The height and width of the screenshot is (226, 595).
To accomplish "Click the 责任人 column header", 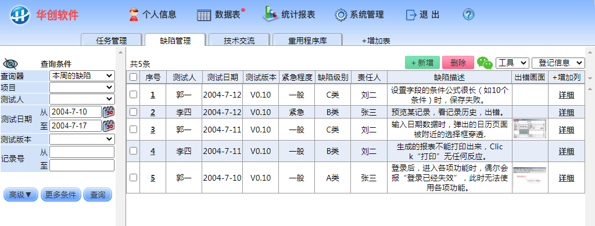I will (x=369, y=77).
